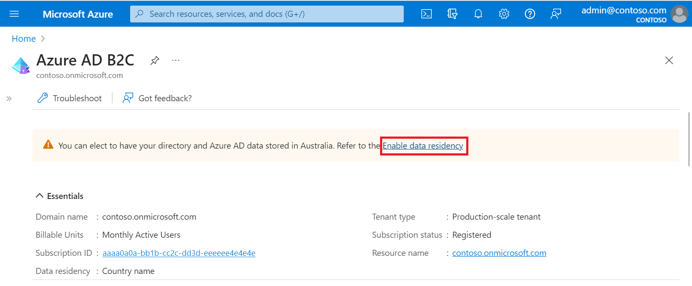This screenshot has width=692, height=286.
Task: Click the Troubleshoot command
Action: (x=70, y=98)
